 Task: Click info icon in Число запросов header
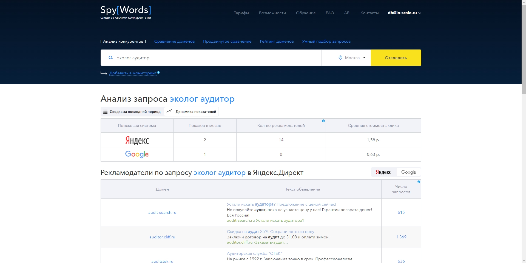coord(419,182)
